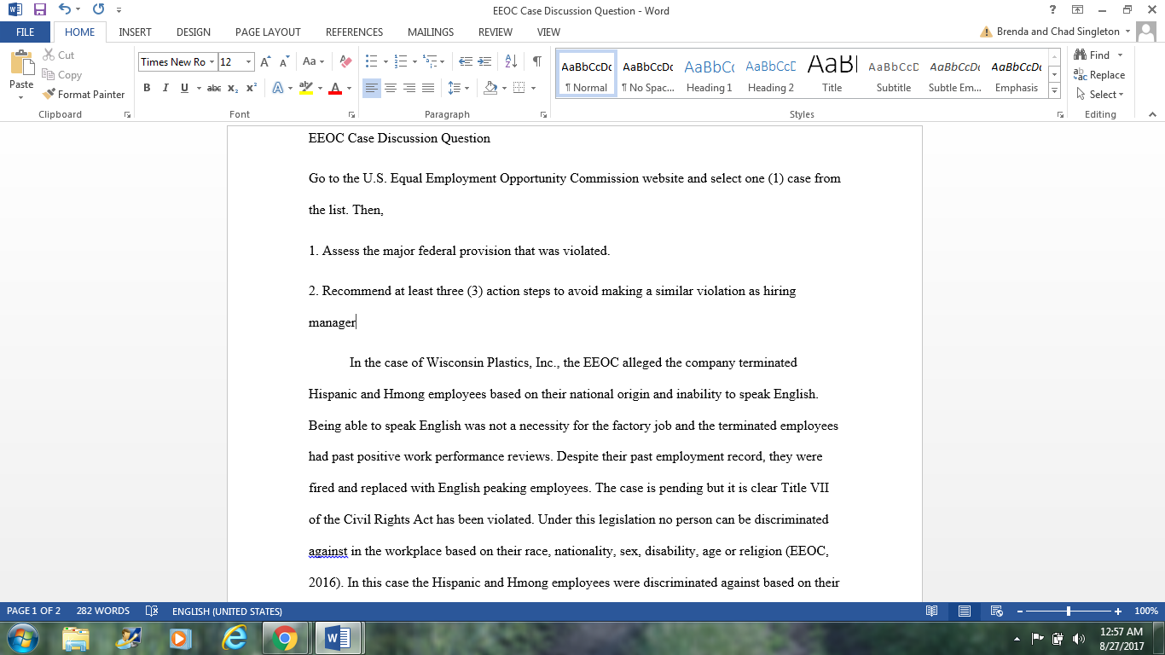Click the zoom slider handle
This screenshot has width=1165, height=655.
pos(1069,612)
